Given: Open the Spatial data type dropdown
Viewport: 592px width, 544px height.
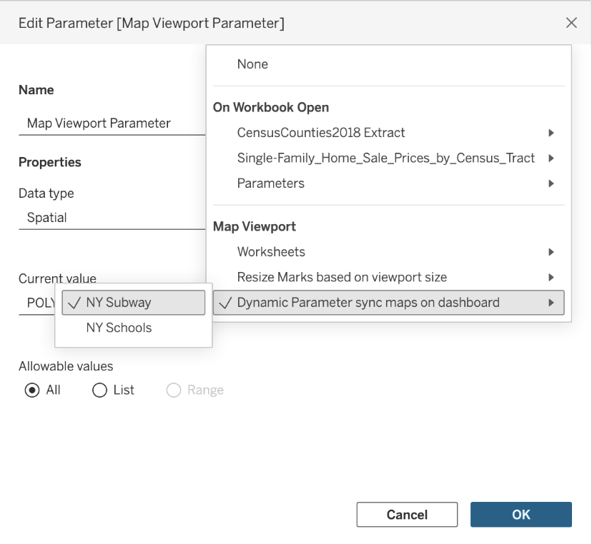Looking at the screenshot, I should (107, 218).
